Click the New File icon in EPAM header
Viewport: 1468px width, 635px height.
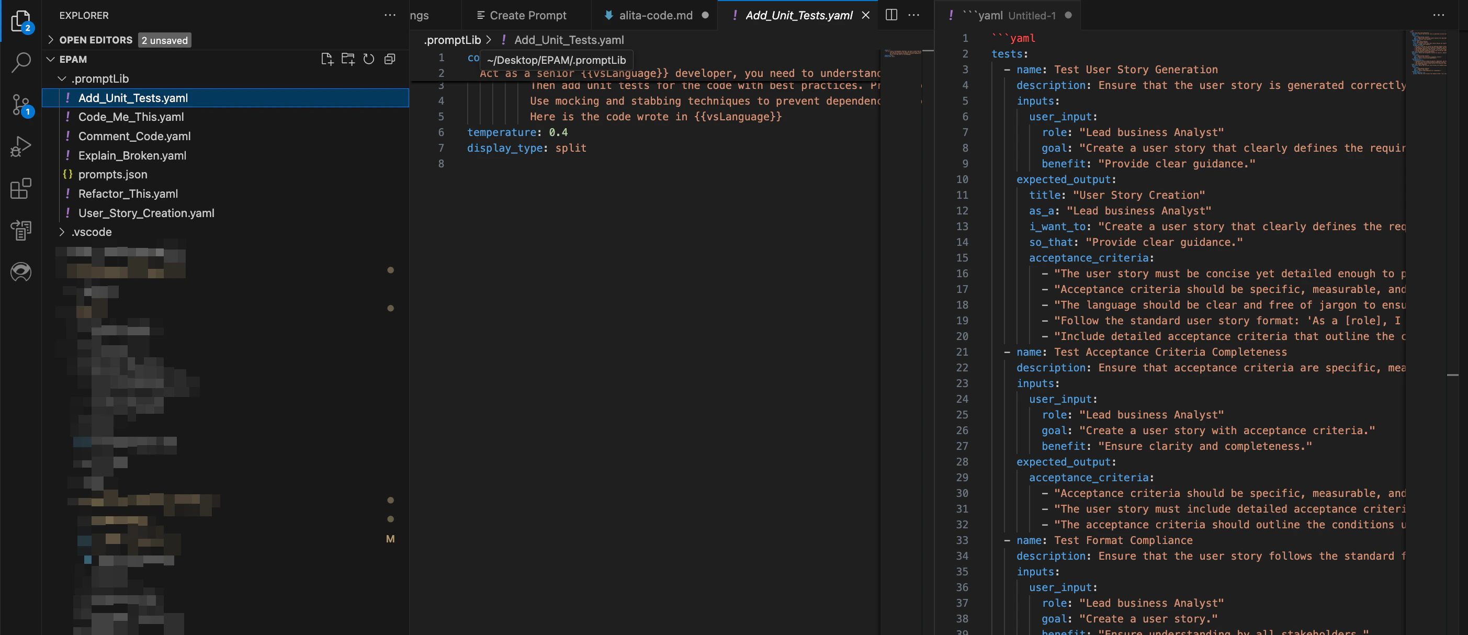(x=327, y=59)
